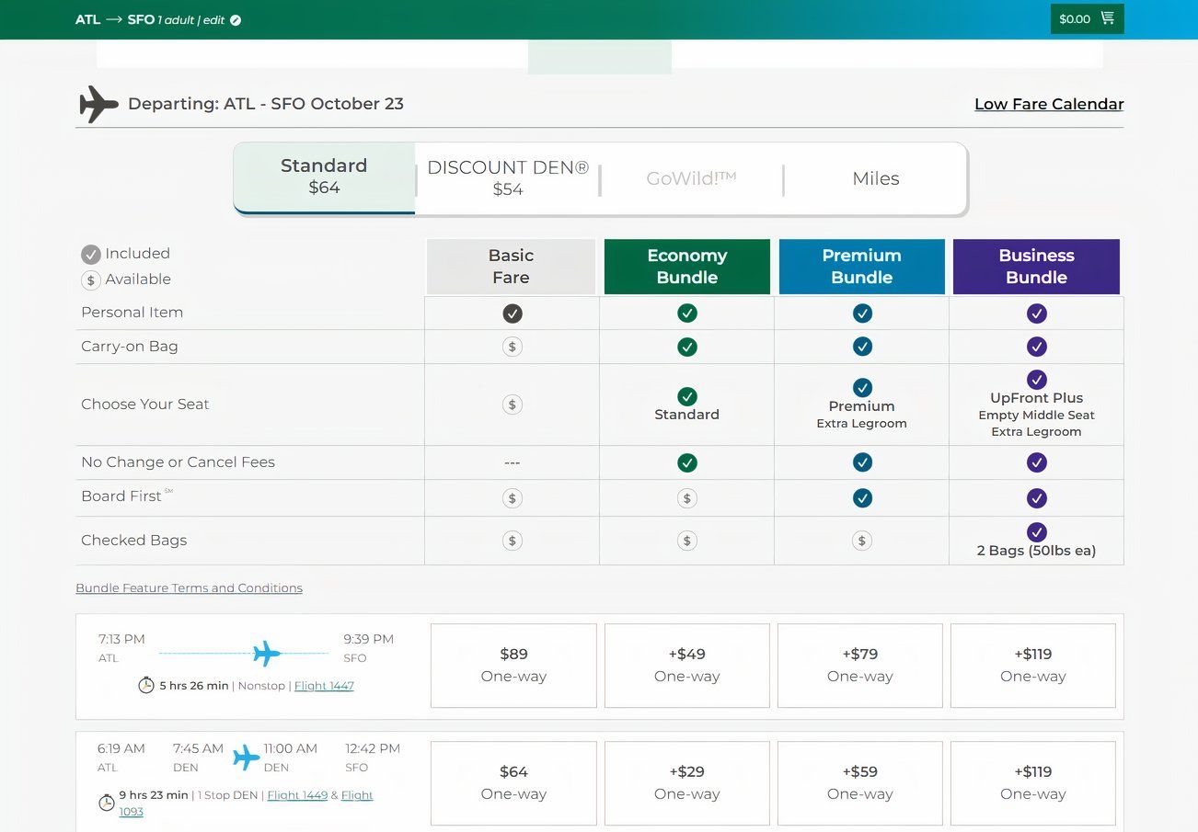Viewport: 1198px width, 832px height.
Task: Click the clock icon next to 9 hrs 23 min
Action: (107, 803)
